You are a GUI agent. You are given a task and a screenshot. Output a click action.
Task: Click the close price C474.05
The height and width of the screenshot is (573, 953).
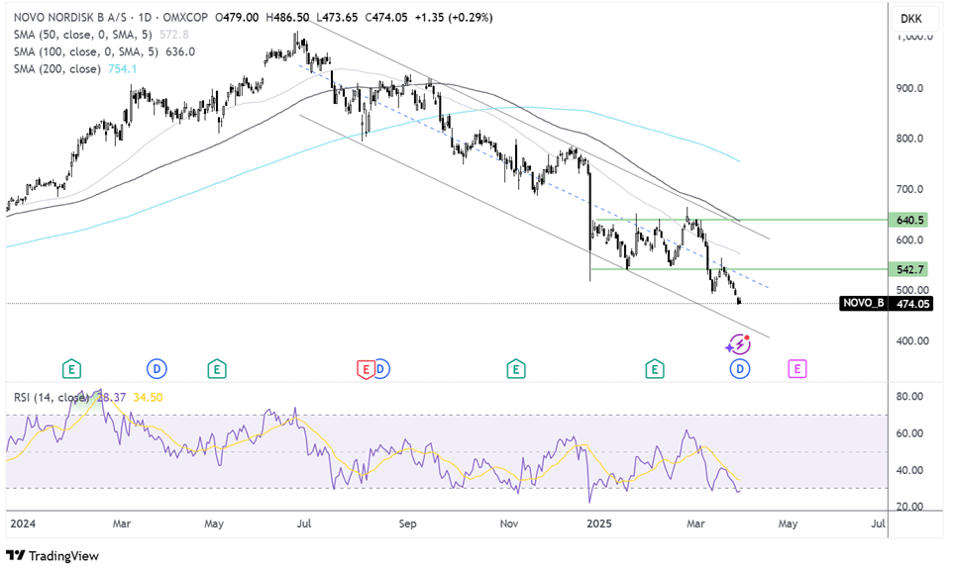coord(386,18)
